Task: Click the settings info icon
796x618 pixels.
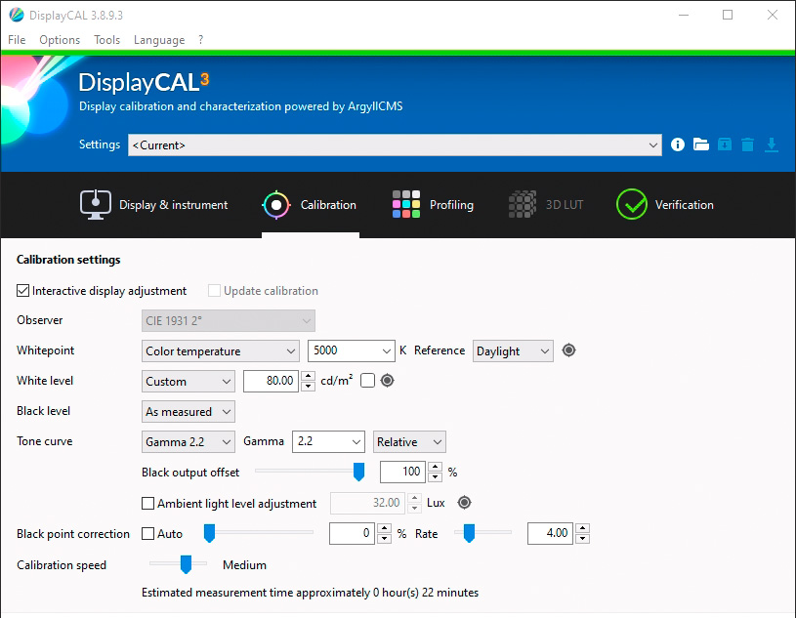Action: click(x=677, y=144)
